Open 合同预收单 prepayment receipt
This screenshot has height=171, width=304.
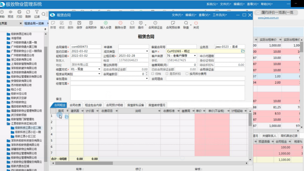click(x=173, y=23)
